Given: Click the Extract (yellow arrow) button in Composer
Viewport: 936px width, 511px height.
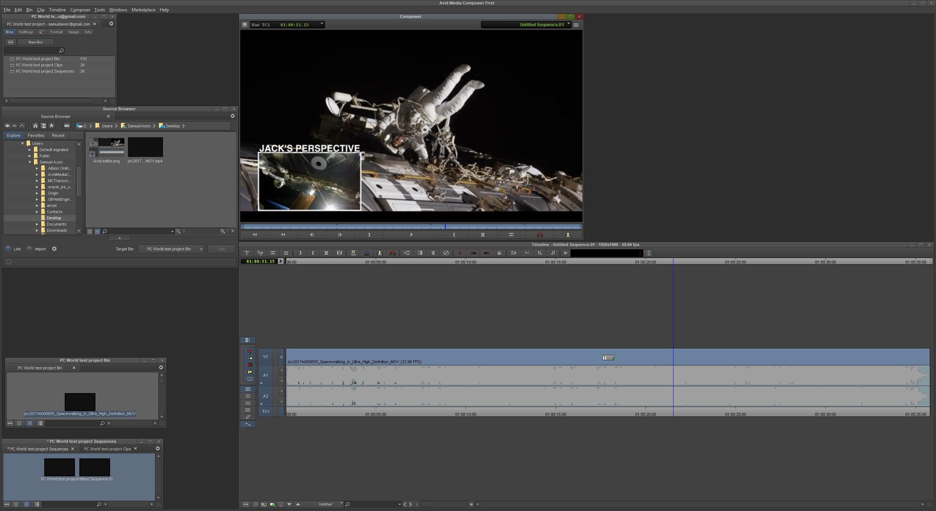Looking at the screenshot, I should 568,235.
